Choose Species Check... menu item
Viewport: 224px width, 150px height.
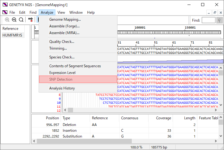pyautogui.click(x=78, y=57)
